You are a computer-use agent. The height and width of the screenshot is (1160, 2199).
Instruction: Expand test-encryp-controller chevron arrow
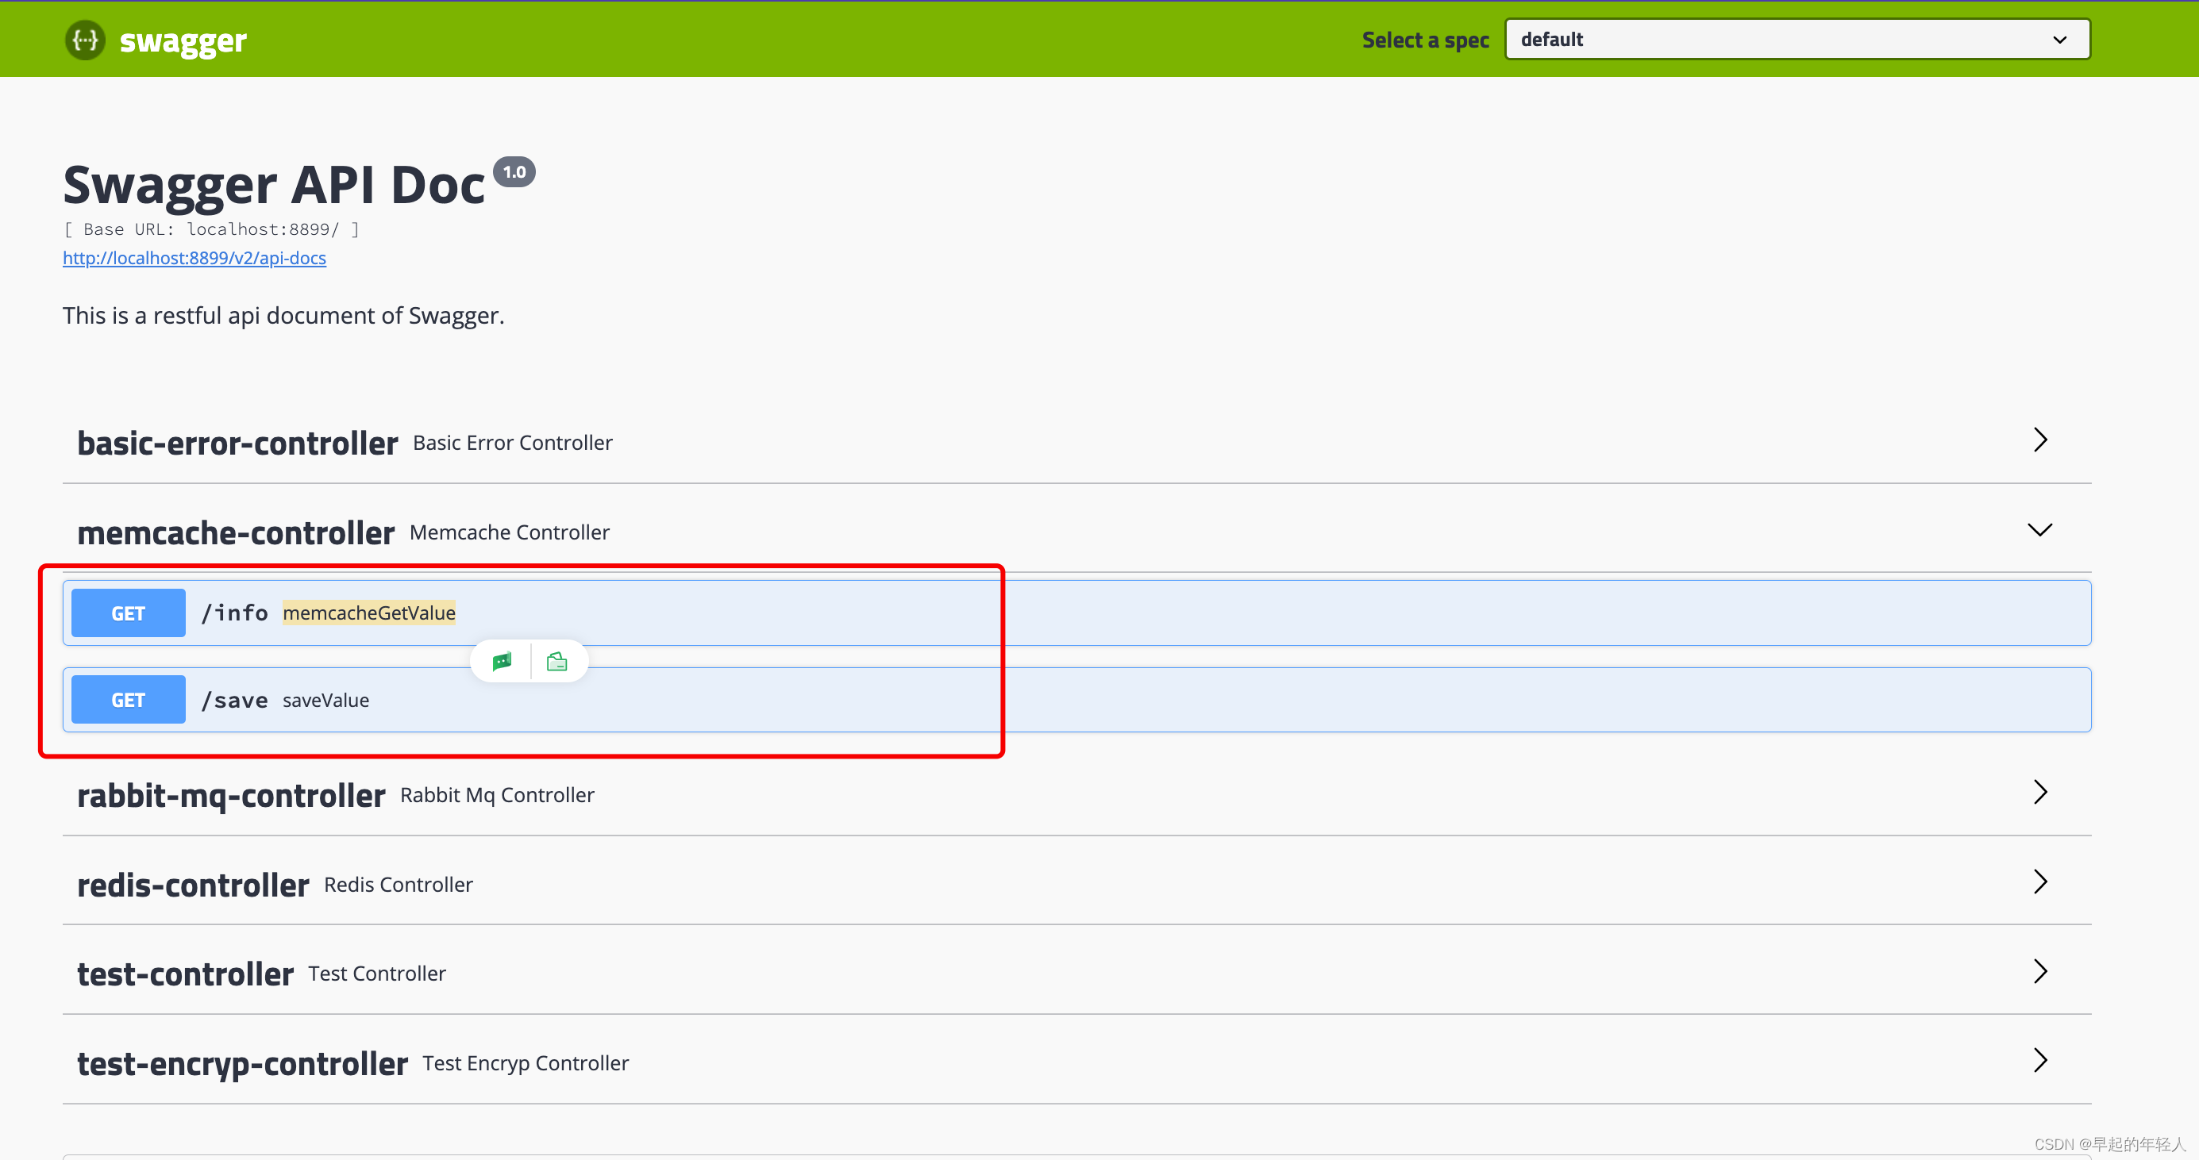coord(2040,1059)
